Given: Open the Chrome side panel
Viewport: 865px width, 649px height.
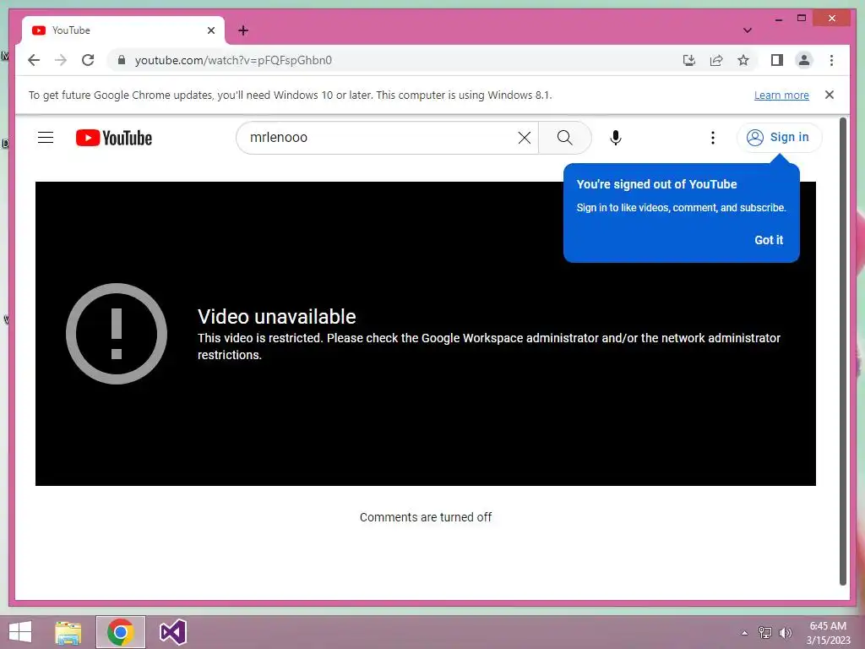Looking at the screenshot, I should pos(777,60).
